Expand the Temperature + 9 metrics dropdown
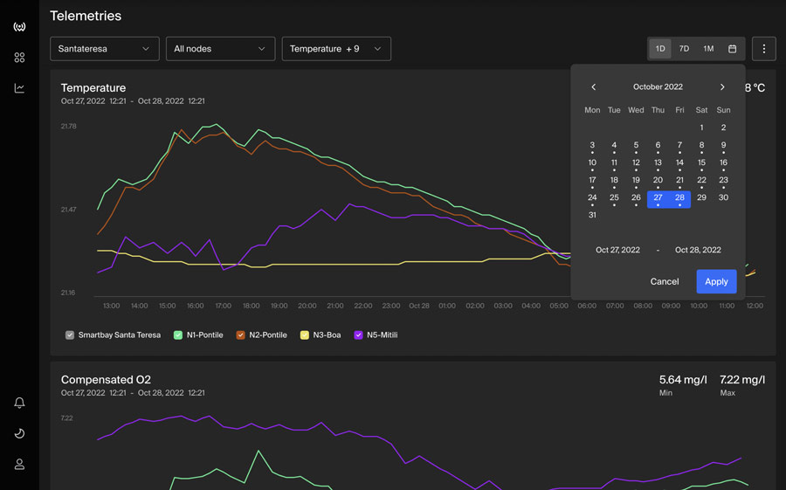 pyautogui.click(x=336, y=49)
